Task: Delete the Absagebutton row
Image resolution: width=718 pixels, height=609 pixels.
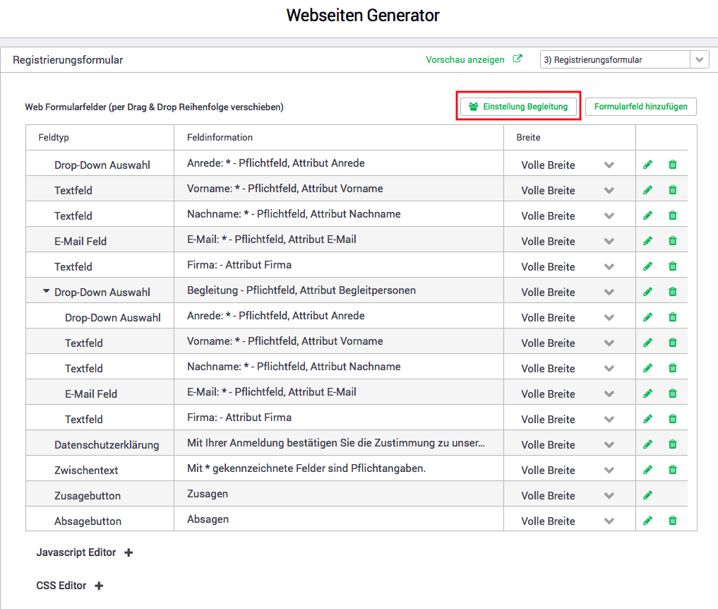Action: point(672,521)
